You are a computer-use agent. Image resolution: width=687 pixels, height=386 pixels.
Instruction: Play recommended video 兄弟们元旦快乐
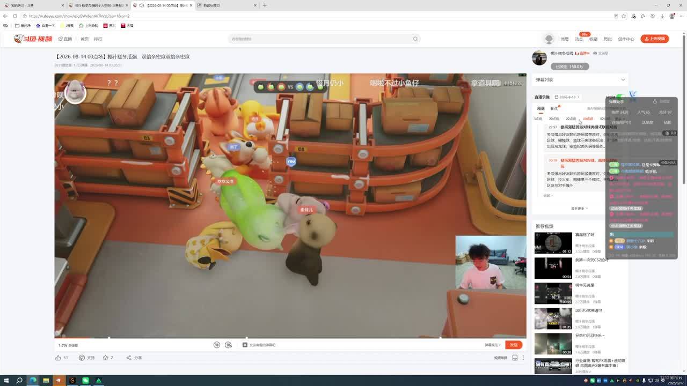553,344
